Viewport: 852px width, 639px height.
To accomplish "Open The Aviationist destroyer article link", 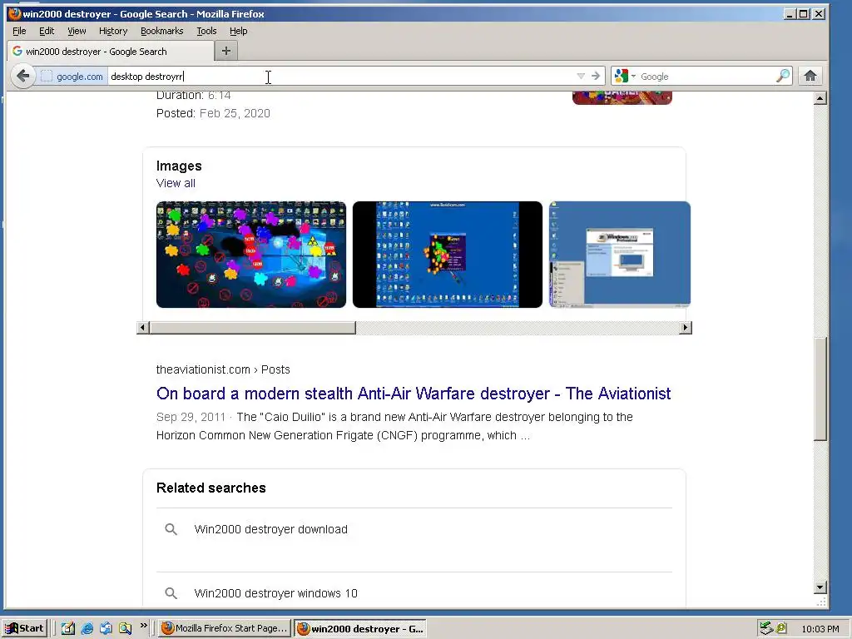I will coord(414,394).
